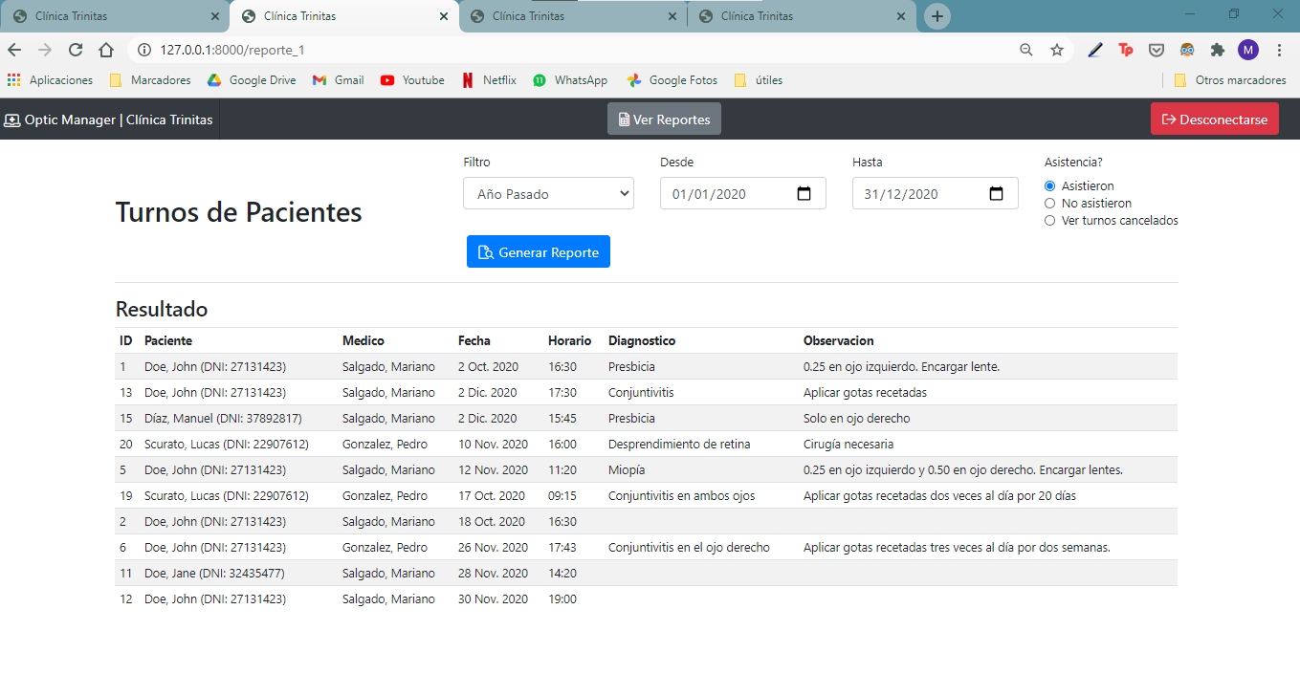Click Optic Manager | Clínica Trinitas brand link
The image size is (1300, 696).
(109, 120)
